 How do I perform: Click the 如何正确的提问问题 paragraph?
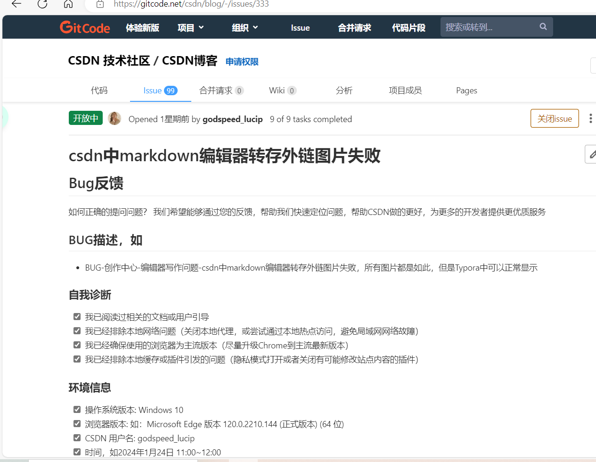(307, 212)
